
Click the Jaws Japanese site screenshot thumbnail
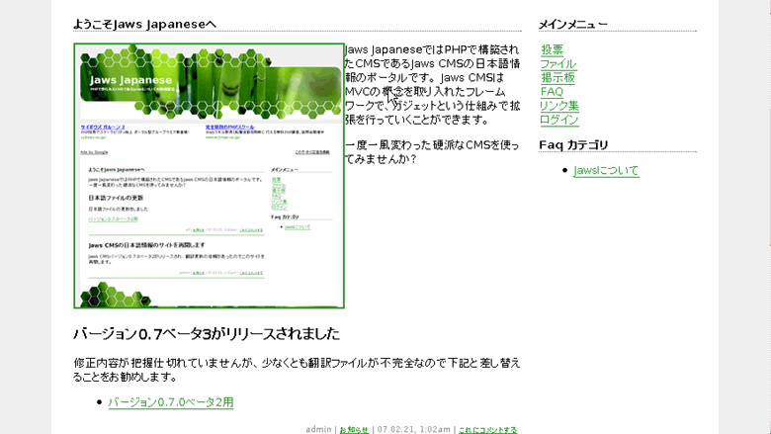(209, 176)
